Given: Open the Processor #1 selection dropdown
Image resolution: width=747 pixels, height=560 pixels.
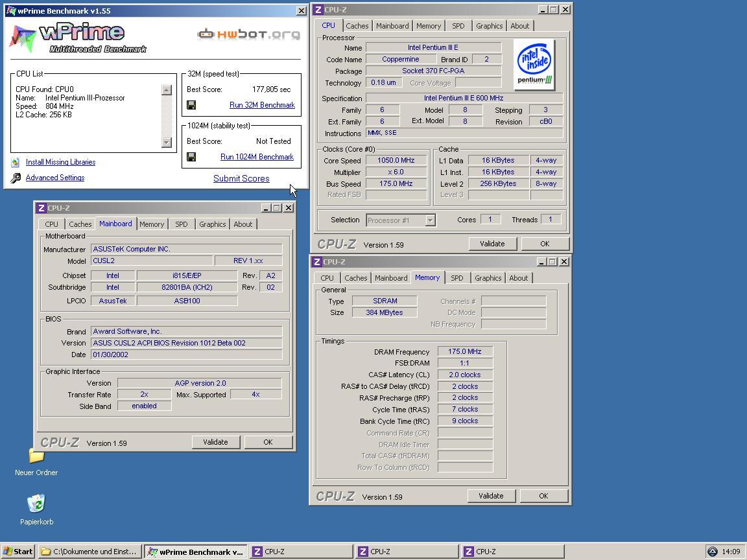Looking at the screenshot, I should pyautogui.click(x=430, y=220).
